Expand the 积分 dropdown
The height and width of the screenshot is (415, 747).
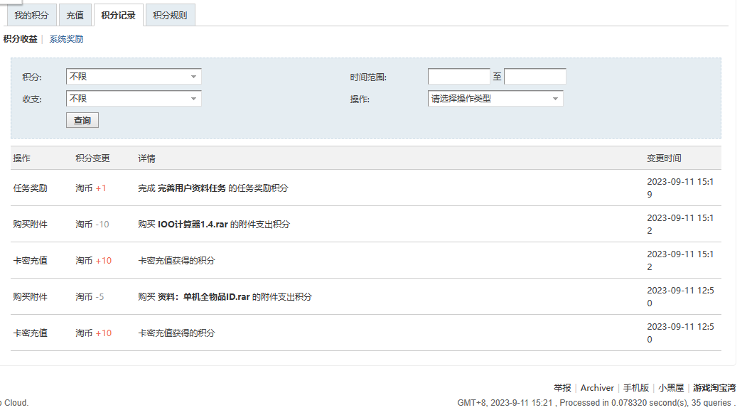coord(134,77)
